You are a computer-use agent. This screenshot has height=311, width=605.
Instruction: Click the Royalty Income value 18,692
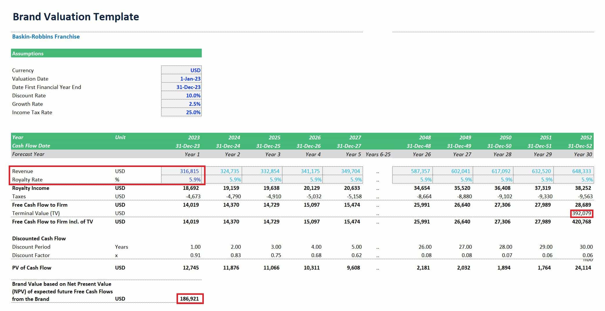coord(191,188)
